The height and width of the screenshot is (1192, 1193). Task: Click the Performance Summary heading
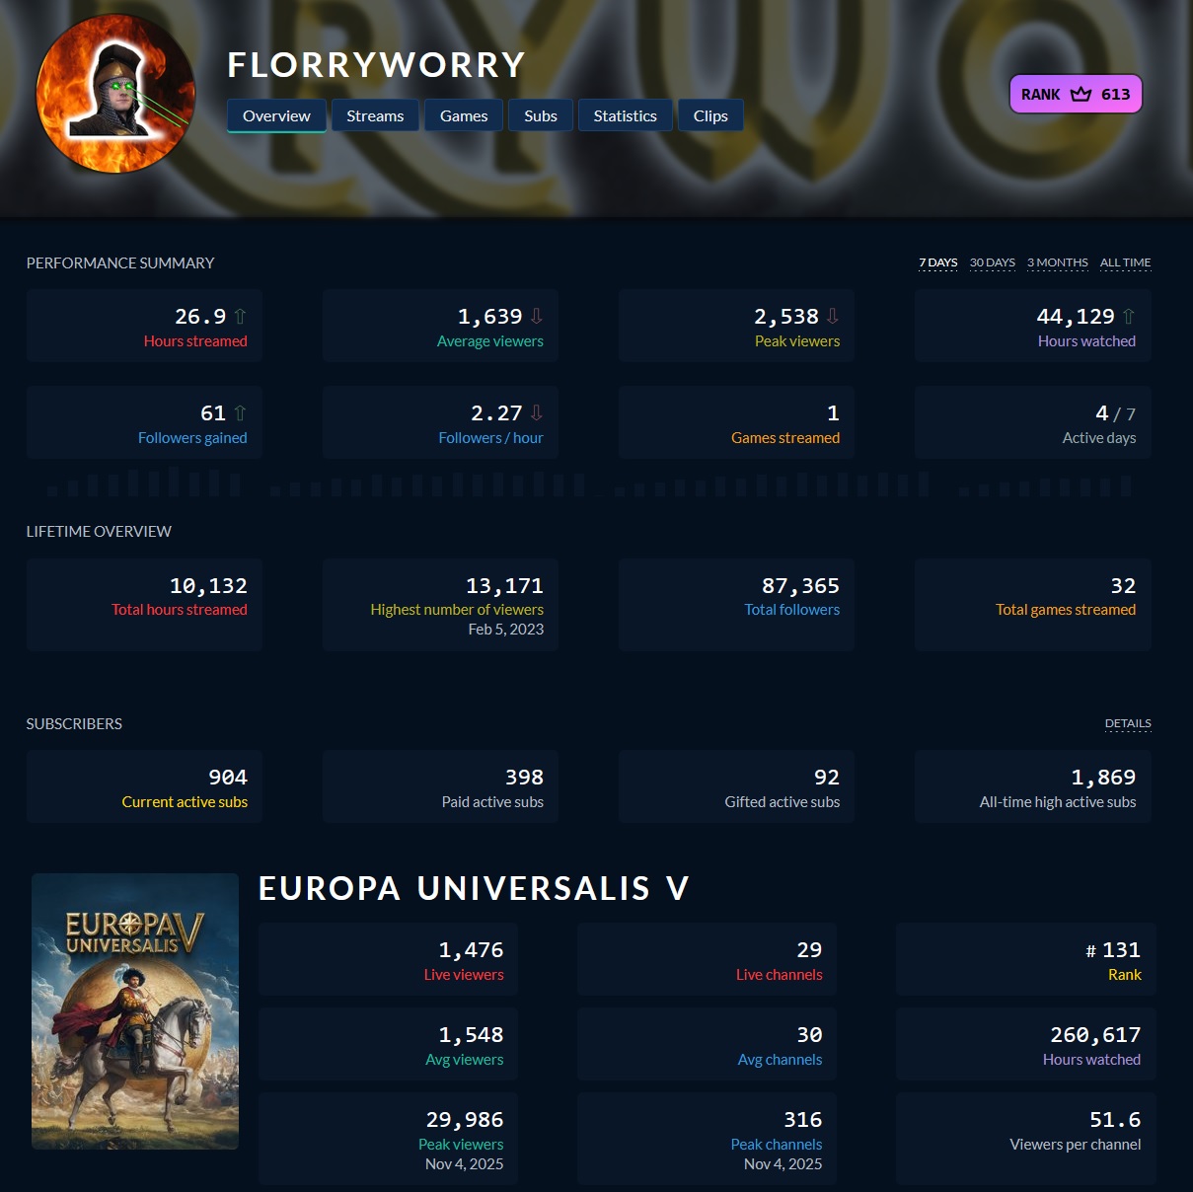click(x=120, y=263)
